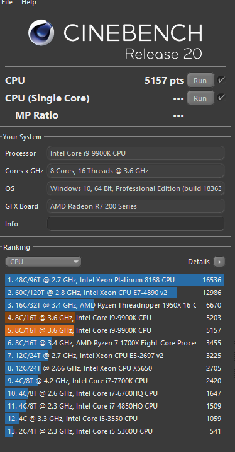Click the 6670 score value
Viewport: 235px width, 452px height.
click(x=214, y=305)
